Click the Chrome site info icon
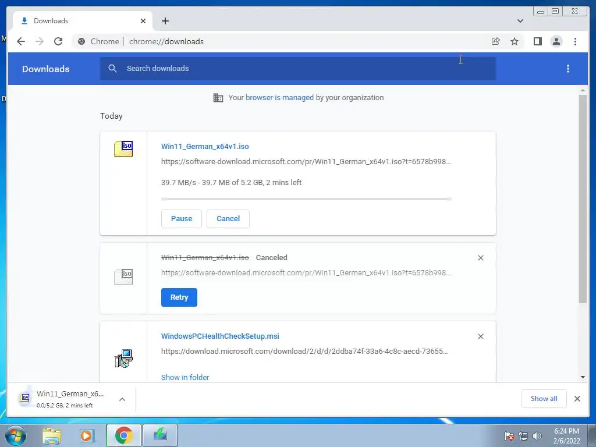 coord(81,41)
